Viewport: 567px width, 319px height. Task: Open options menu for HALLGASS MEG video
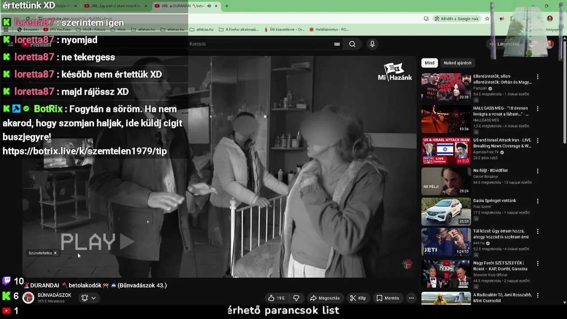click(x=538, y=109)
